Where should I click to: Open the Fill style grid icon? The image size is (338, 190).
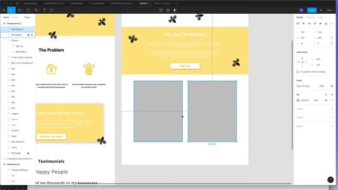click(x=326, y=94)
